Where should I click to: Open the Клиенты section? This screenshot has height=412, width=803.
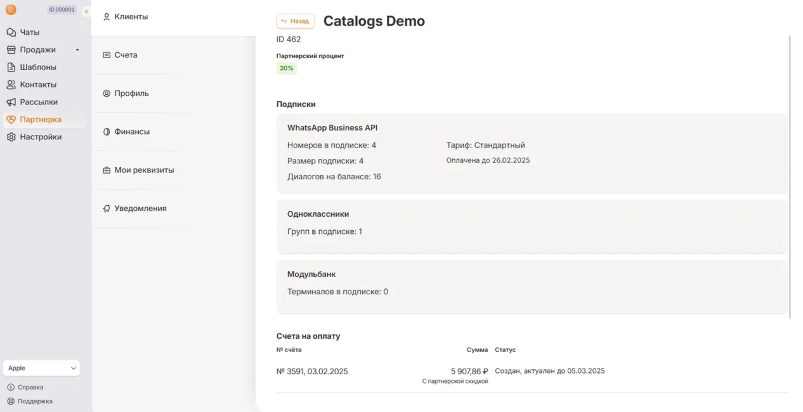pos(131,17)
